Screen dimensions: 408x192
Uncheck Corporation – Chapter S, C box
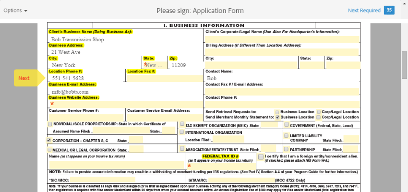(x=48, y=140)
